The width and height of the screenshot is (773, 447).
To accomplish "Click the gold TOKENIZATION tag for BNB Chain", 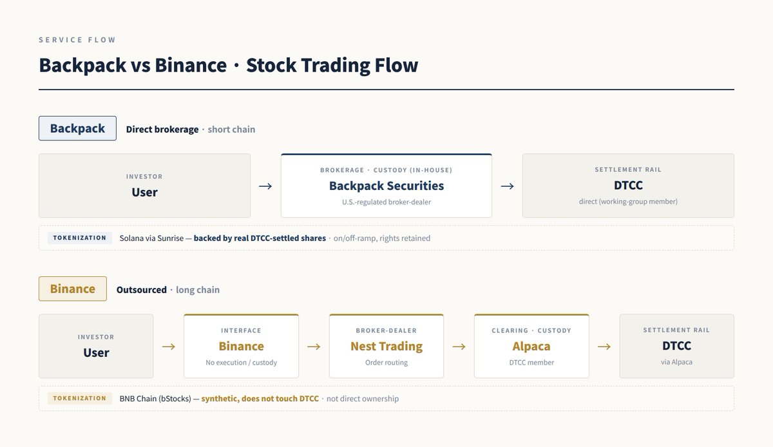I will (80, 398).
